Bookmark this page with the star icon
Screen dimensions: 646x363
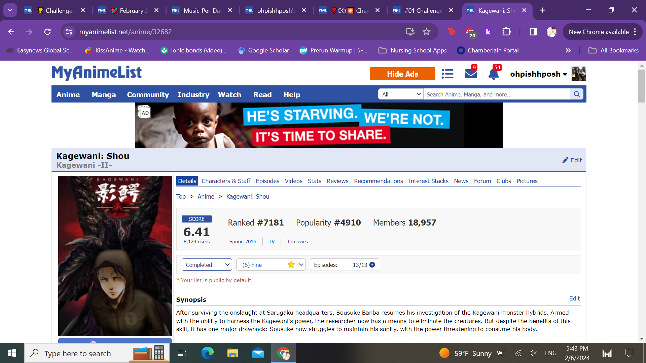tap(426, 32)
